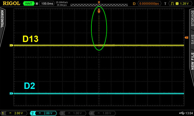Click the 25.00MSa/s sample rate readout
The image size is (194, 116).
[x=62, y=2]
